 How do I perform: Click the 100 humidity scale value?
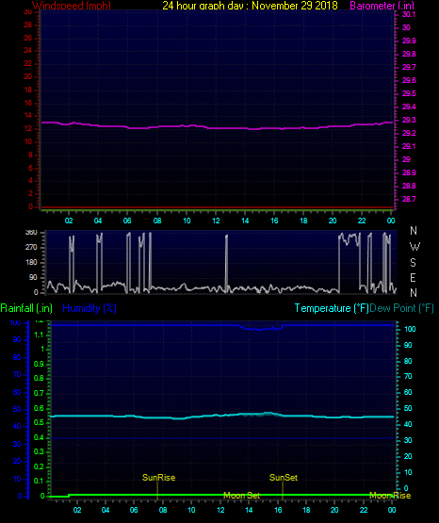15,323
